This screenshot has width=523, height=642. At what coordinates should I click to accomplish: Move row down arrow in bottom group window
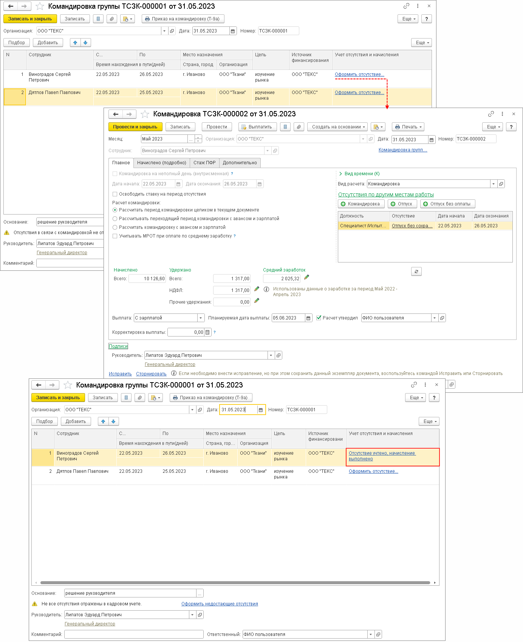tap(113, 421)
